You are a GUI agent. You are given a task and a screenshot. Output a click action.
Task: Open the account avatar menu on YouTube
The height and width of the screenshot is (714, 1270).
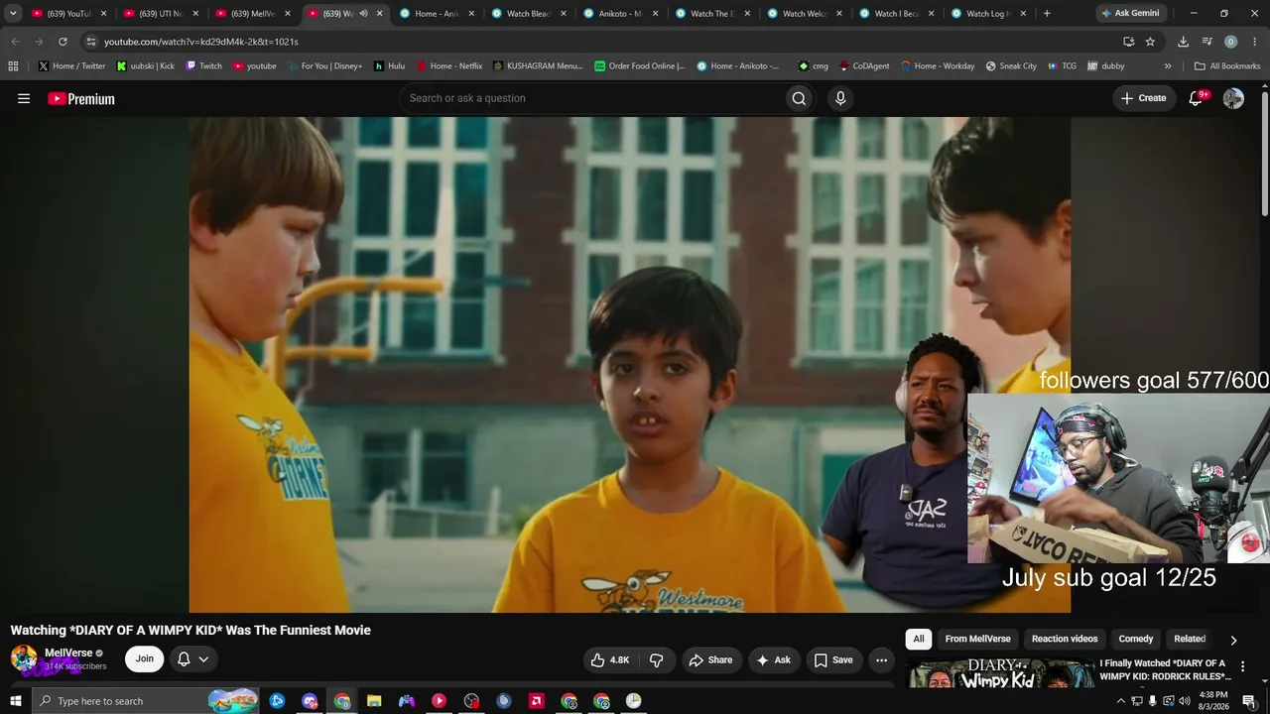click(x=1233, y=98)
